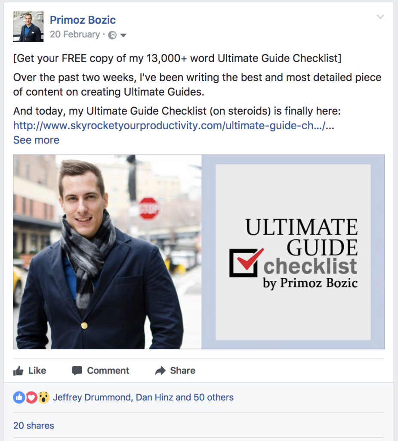Click the Wow face reaction emoji
The width and height of the screenshot is (398, 441).
pos(44,398)
